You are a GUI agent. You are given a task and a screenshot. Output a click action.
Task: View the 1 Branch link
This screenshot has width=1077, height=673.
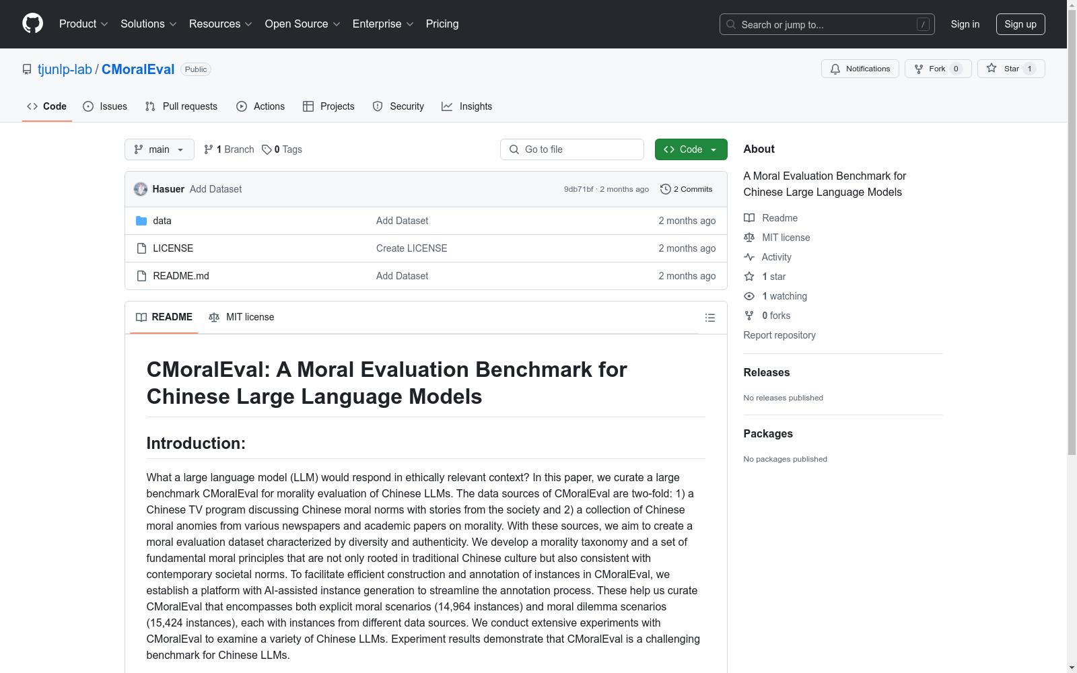pos(229,149)
